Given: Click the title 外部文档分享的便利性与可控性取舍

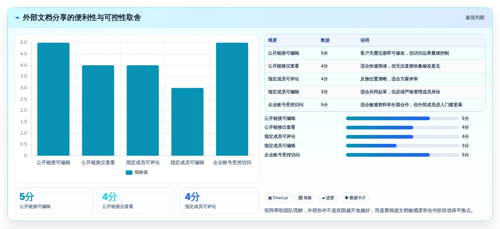Looking at the screenshot, I should tap(82, 18).
